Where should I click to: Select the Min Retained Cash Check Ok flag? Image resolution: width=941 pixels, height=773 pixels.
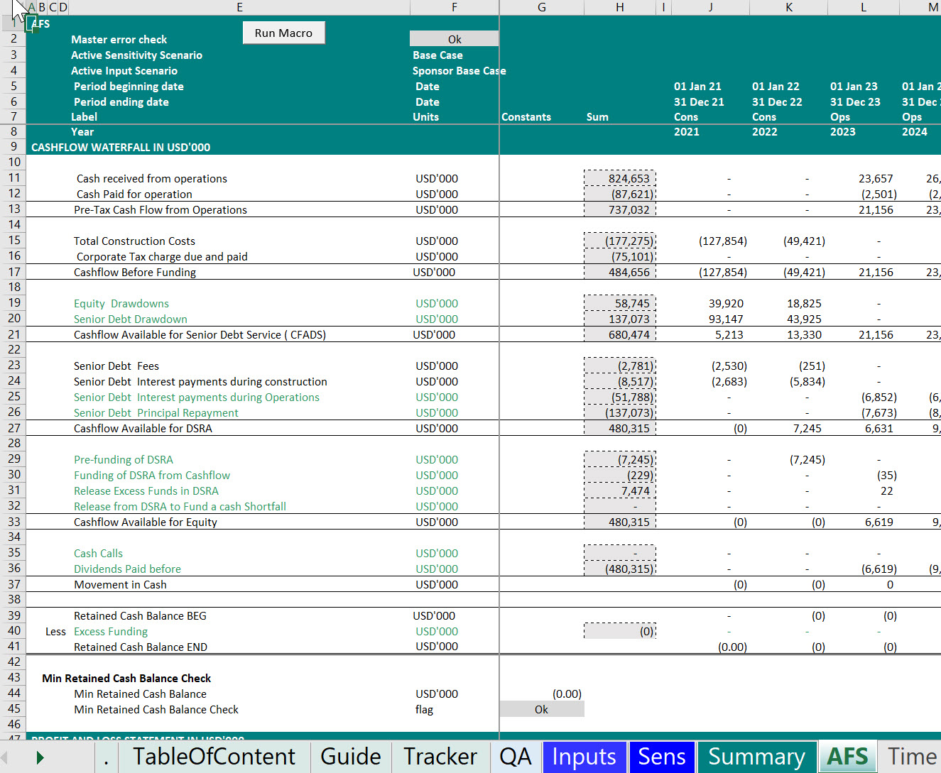tap(542, 709)
